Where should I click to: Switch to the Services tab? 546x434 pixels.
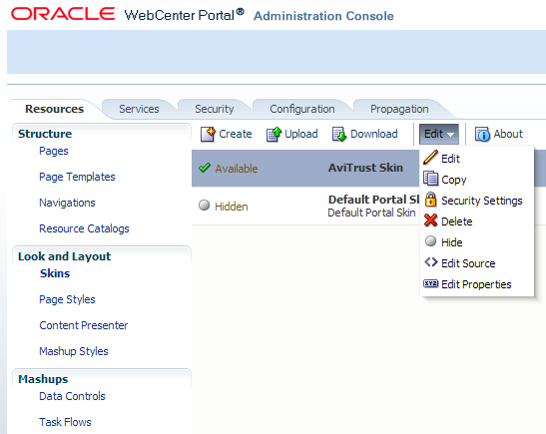coord(139,109)
